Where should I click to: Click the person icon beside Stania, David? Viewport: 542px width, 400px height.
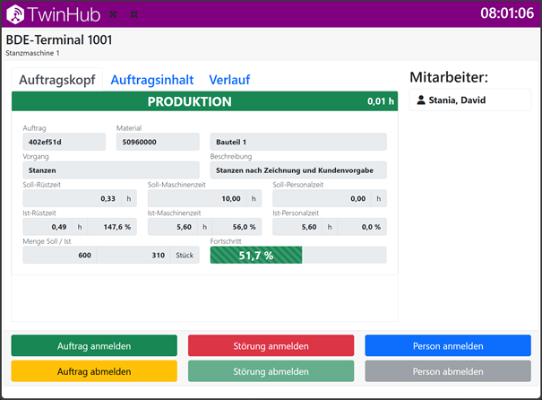click(421, 100)
